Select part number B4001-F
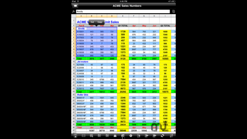247x139 pixels. click(81, 98)
